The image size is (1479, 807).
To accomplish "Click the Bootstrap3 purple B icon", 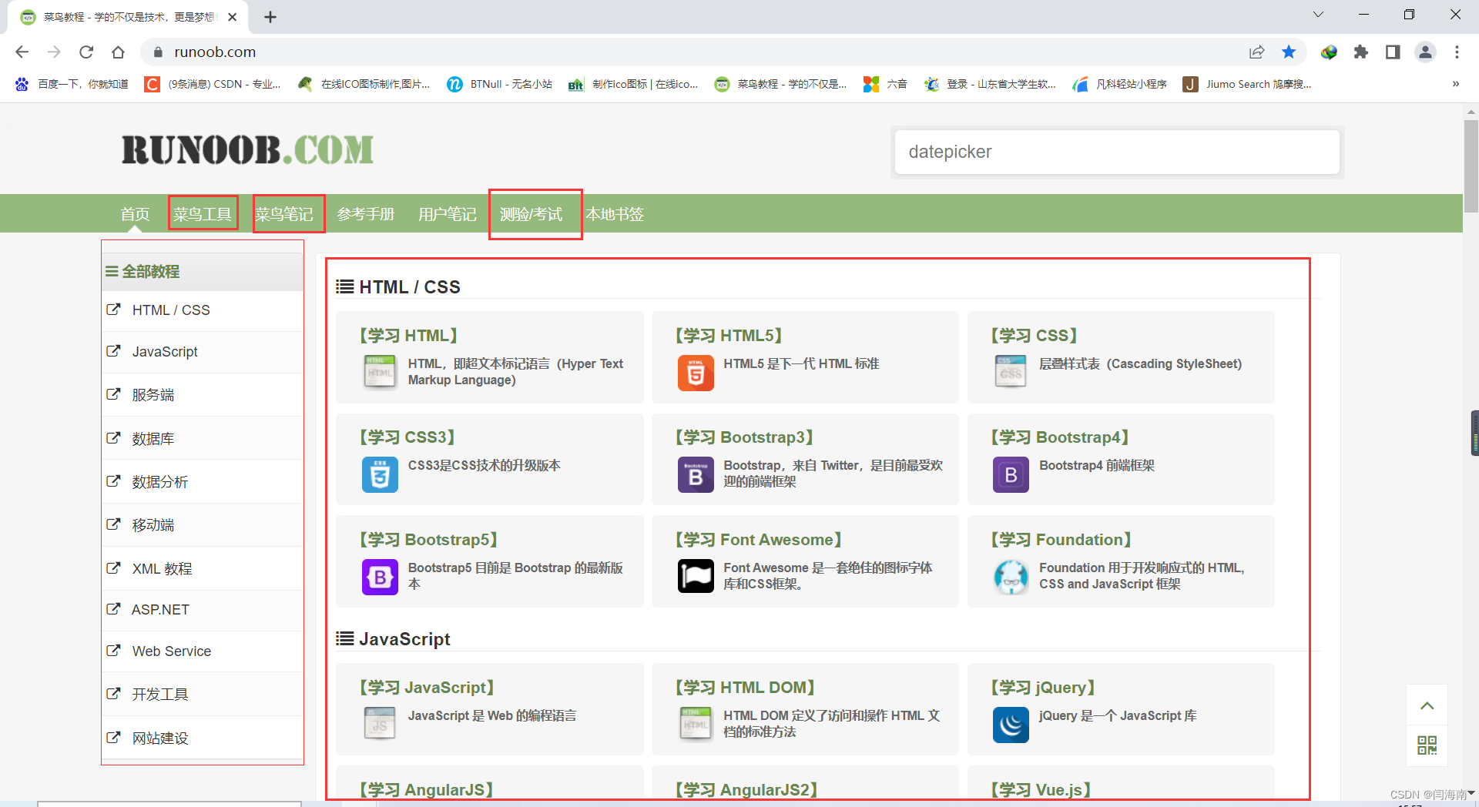I will click(x=696, y=474).
